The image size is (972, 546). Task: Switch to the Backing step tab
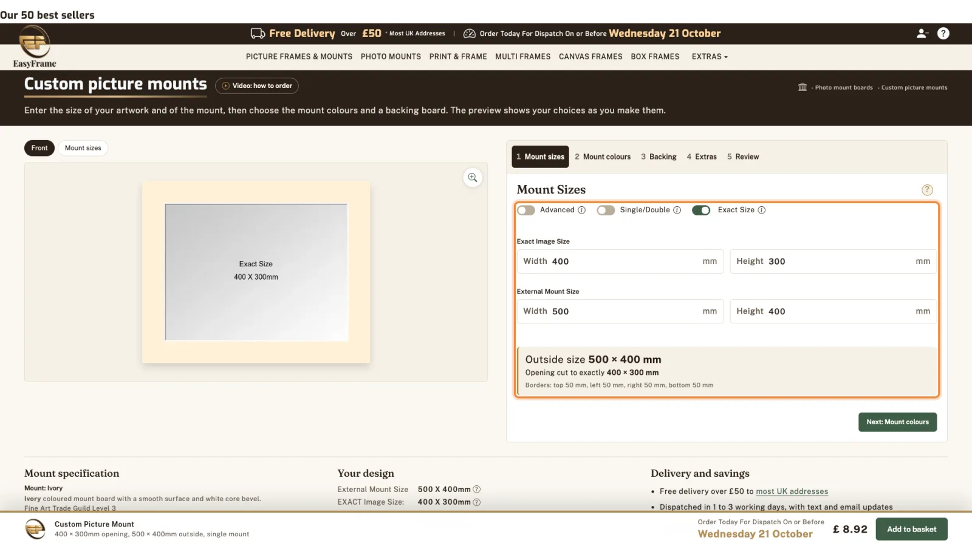click(x=659, y=157)
